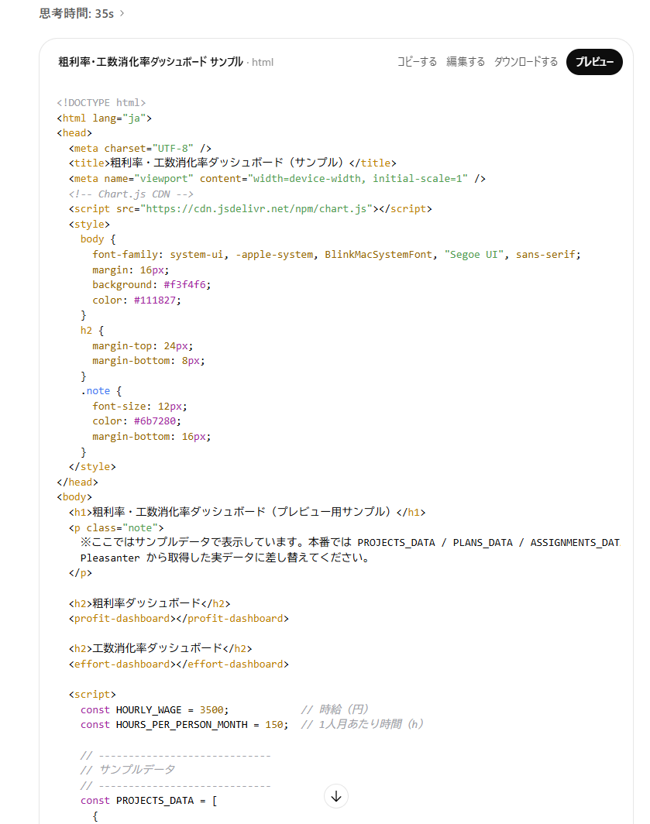
Task: Click the Pleasanter から取得した line
Action: click(225, 558)
